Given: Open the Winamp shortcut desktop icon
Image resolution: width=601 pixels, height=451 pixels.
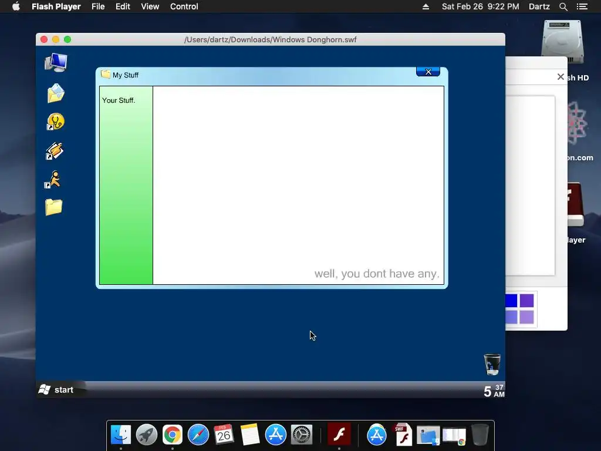Looking at the screenshot, I should [x=55, y=151].
